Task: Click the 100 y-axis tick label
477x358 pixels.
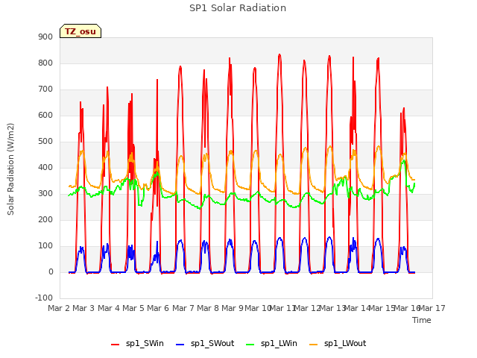Action: (45, 245)
